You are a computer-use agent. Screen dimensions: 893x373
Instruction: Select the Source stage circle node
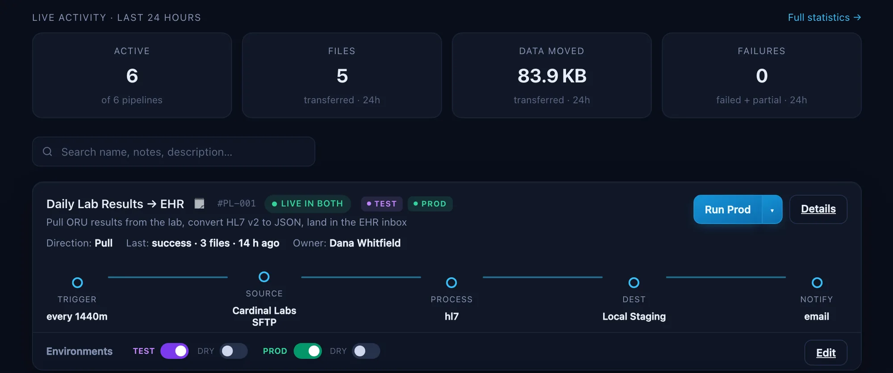point(264,277)
